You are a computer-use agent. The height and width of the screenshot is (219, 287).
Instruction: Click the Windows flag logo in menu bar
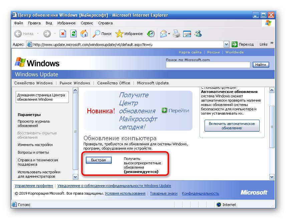(x=268, y=23)
